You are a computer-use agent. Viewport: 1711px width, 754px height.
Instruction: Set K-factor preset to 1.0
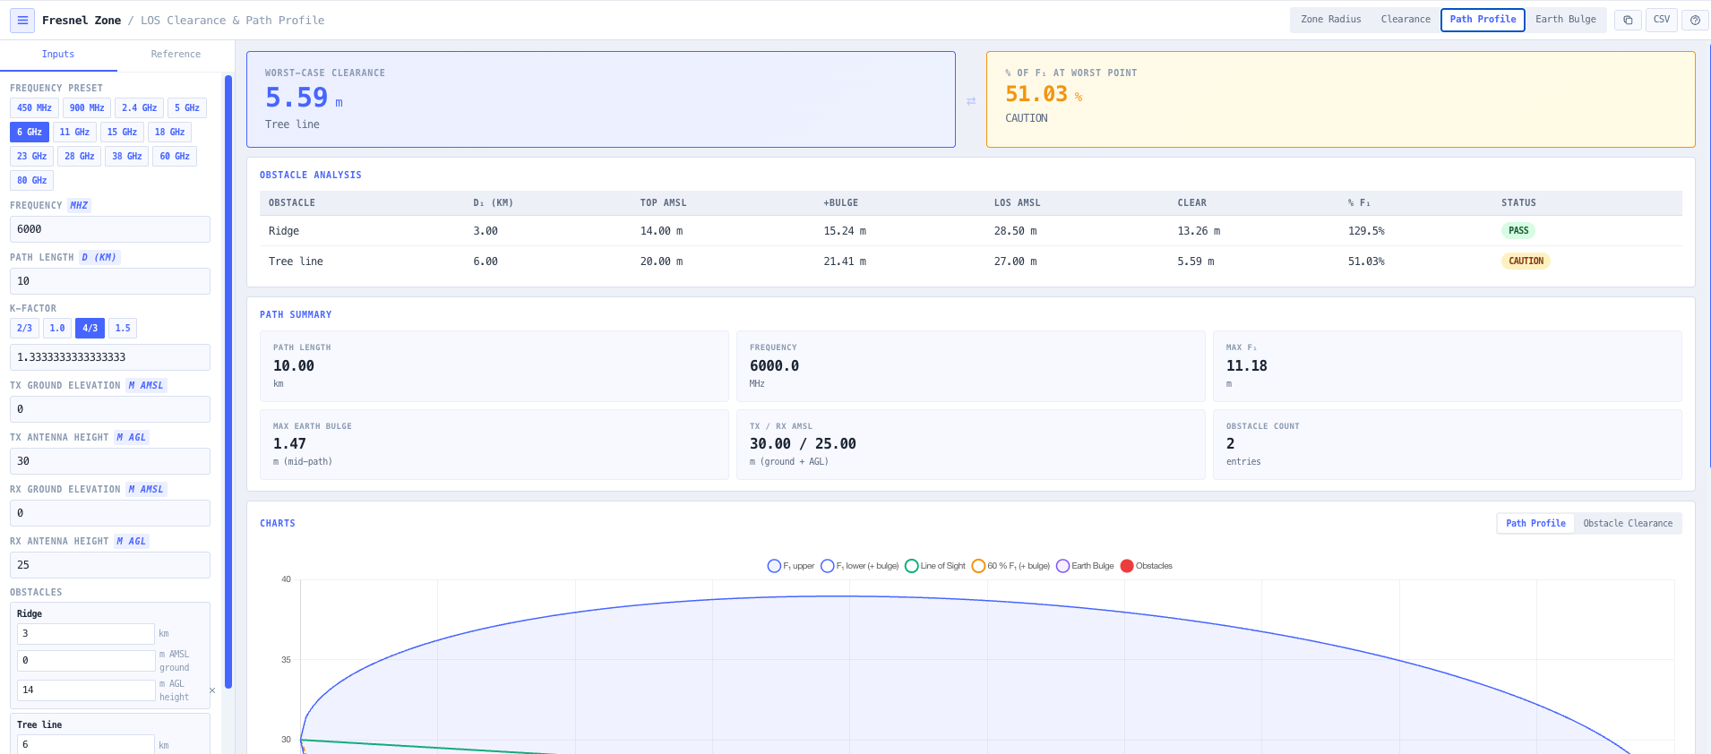tap(57, 328)
